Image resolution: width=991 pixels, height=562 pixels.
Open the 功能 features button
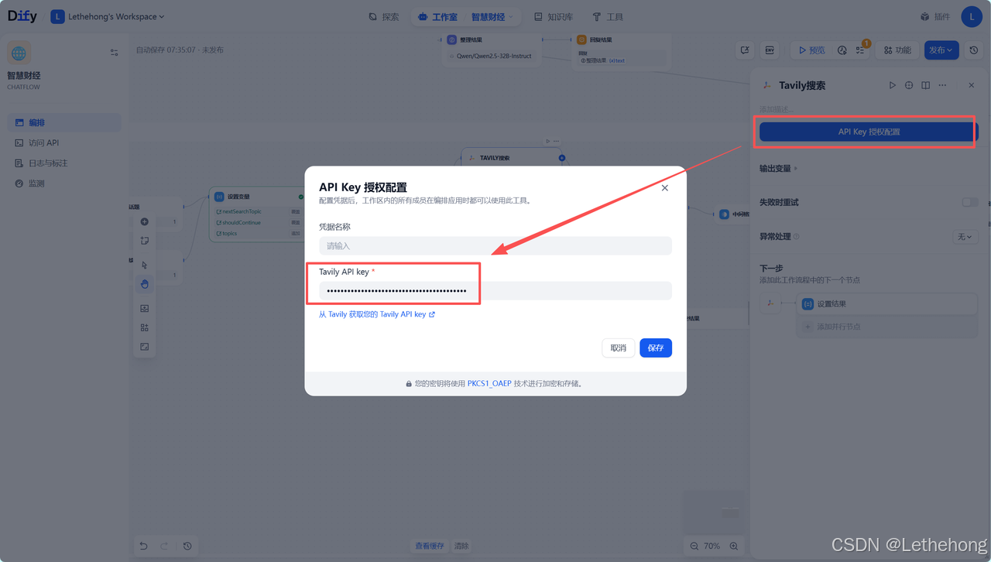click(x=897, y=50)
